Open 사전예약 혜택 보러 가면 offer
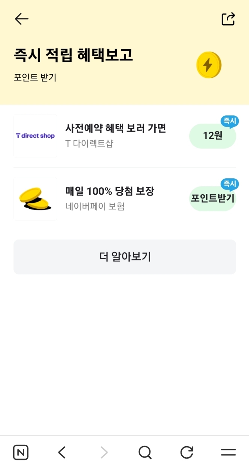The image size is (249, 469). coord(115,128)
